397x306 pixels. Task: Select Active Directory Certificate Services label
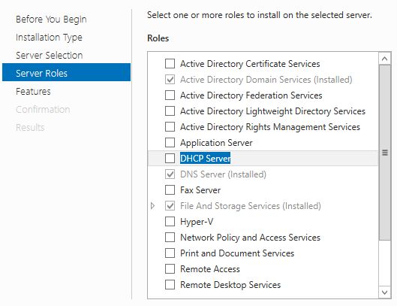pyautogui.click(x=250, y=64)
